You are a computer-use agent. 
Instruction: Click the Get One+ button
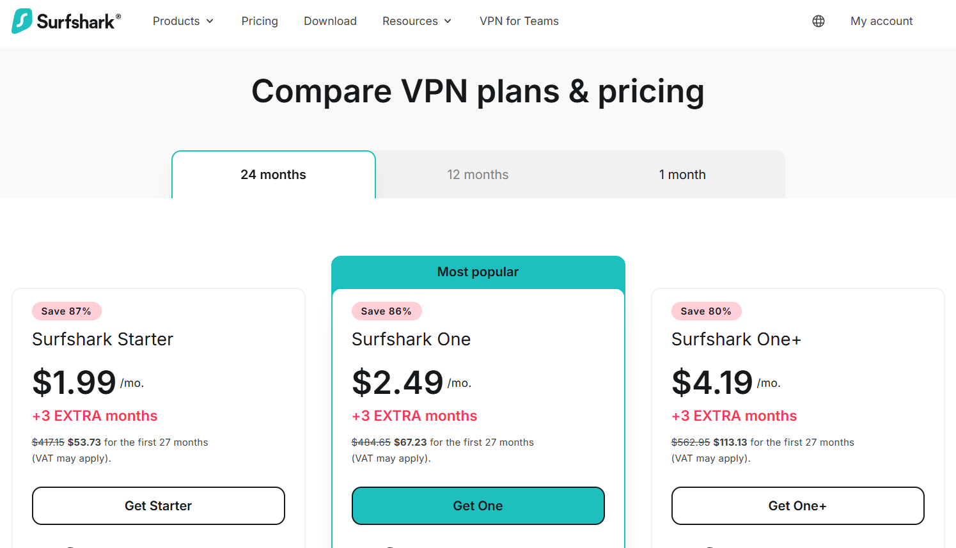click(x=797, y=506)
